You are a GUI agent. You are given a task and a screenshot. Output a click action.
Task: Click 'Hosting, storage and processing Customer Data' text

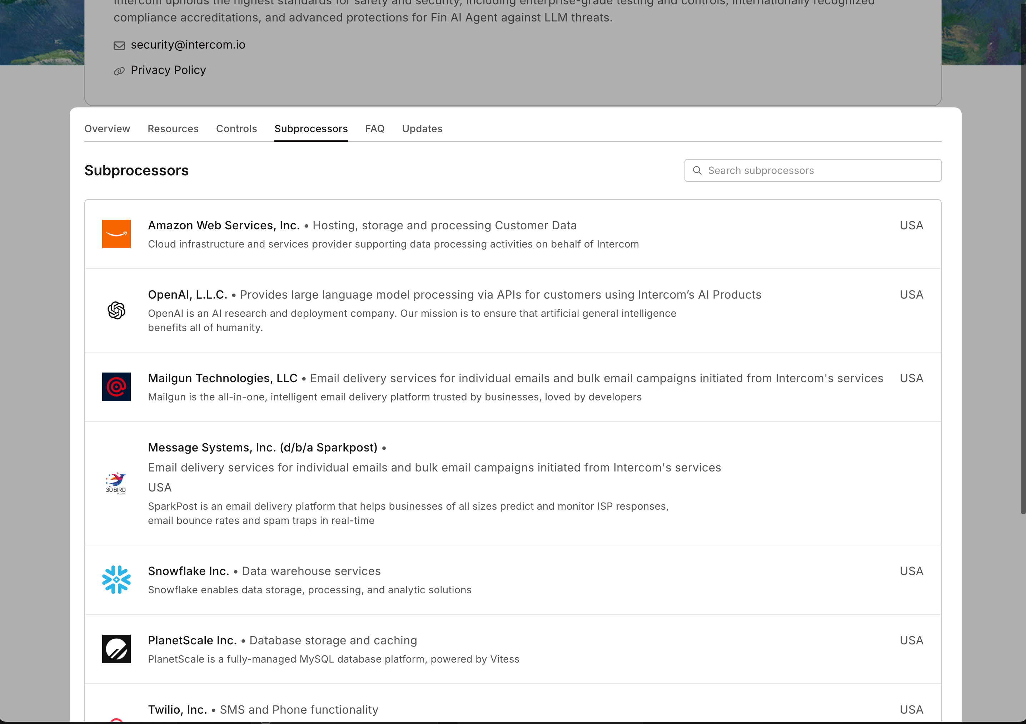[x=445, y=225]
